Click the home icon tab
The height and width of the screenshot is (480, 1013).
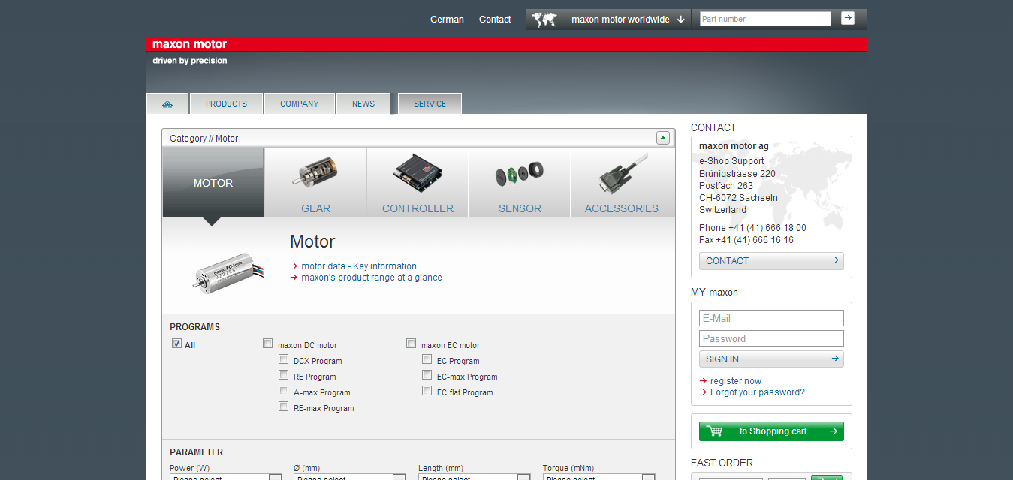167,103
